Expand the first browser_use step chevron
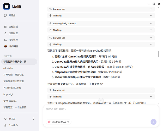This screenshot has height=131, width=163. pyautogui.click(x=151, y=9)
